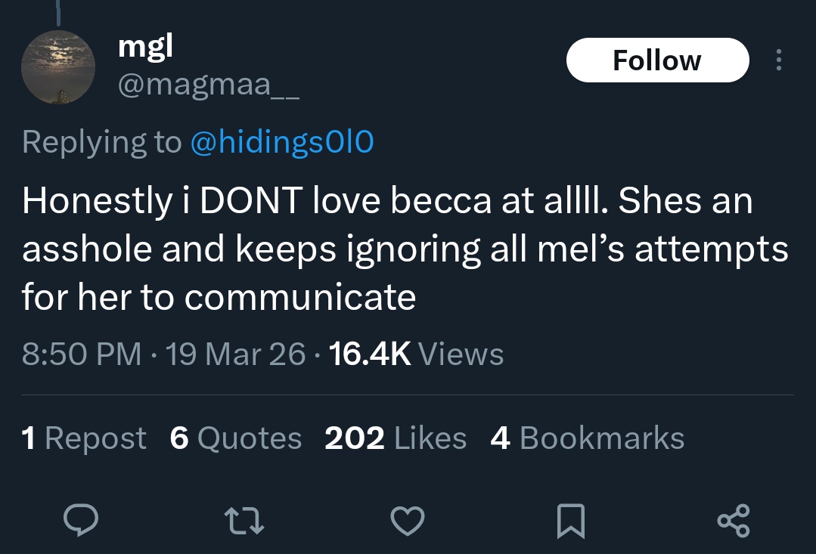Viewport: 816px width, 554px height.
Task: Click the @hidingsOlO mention link
Action: point(281,141)
